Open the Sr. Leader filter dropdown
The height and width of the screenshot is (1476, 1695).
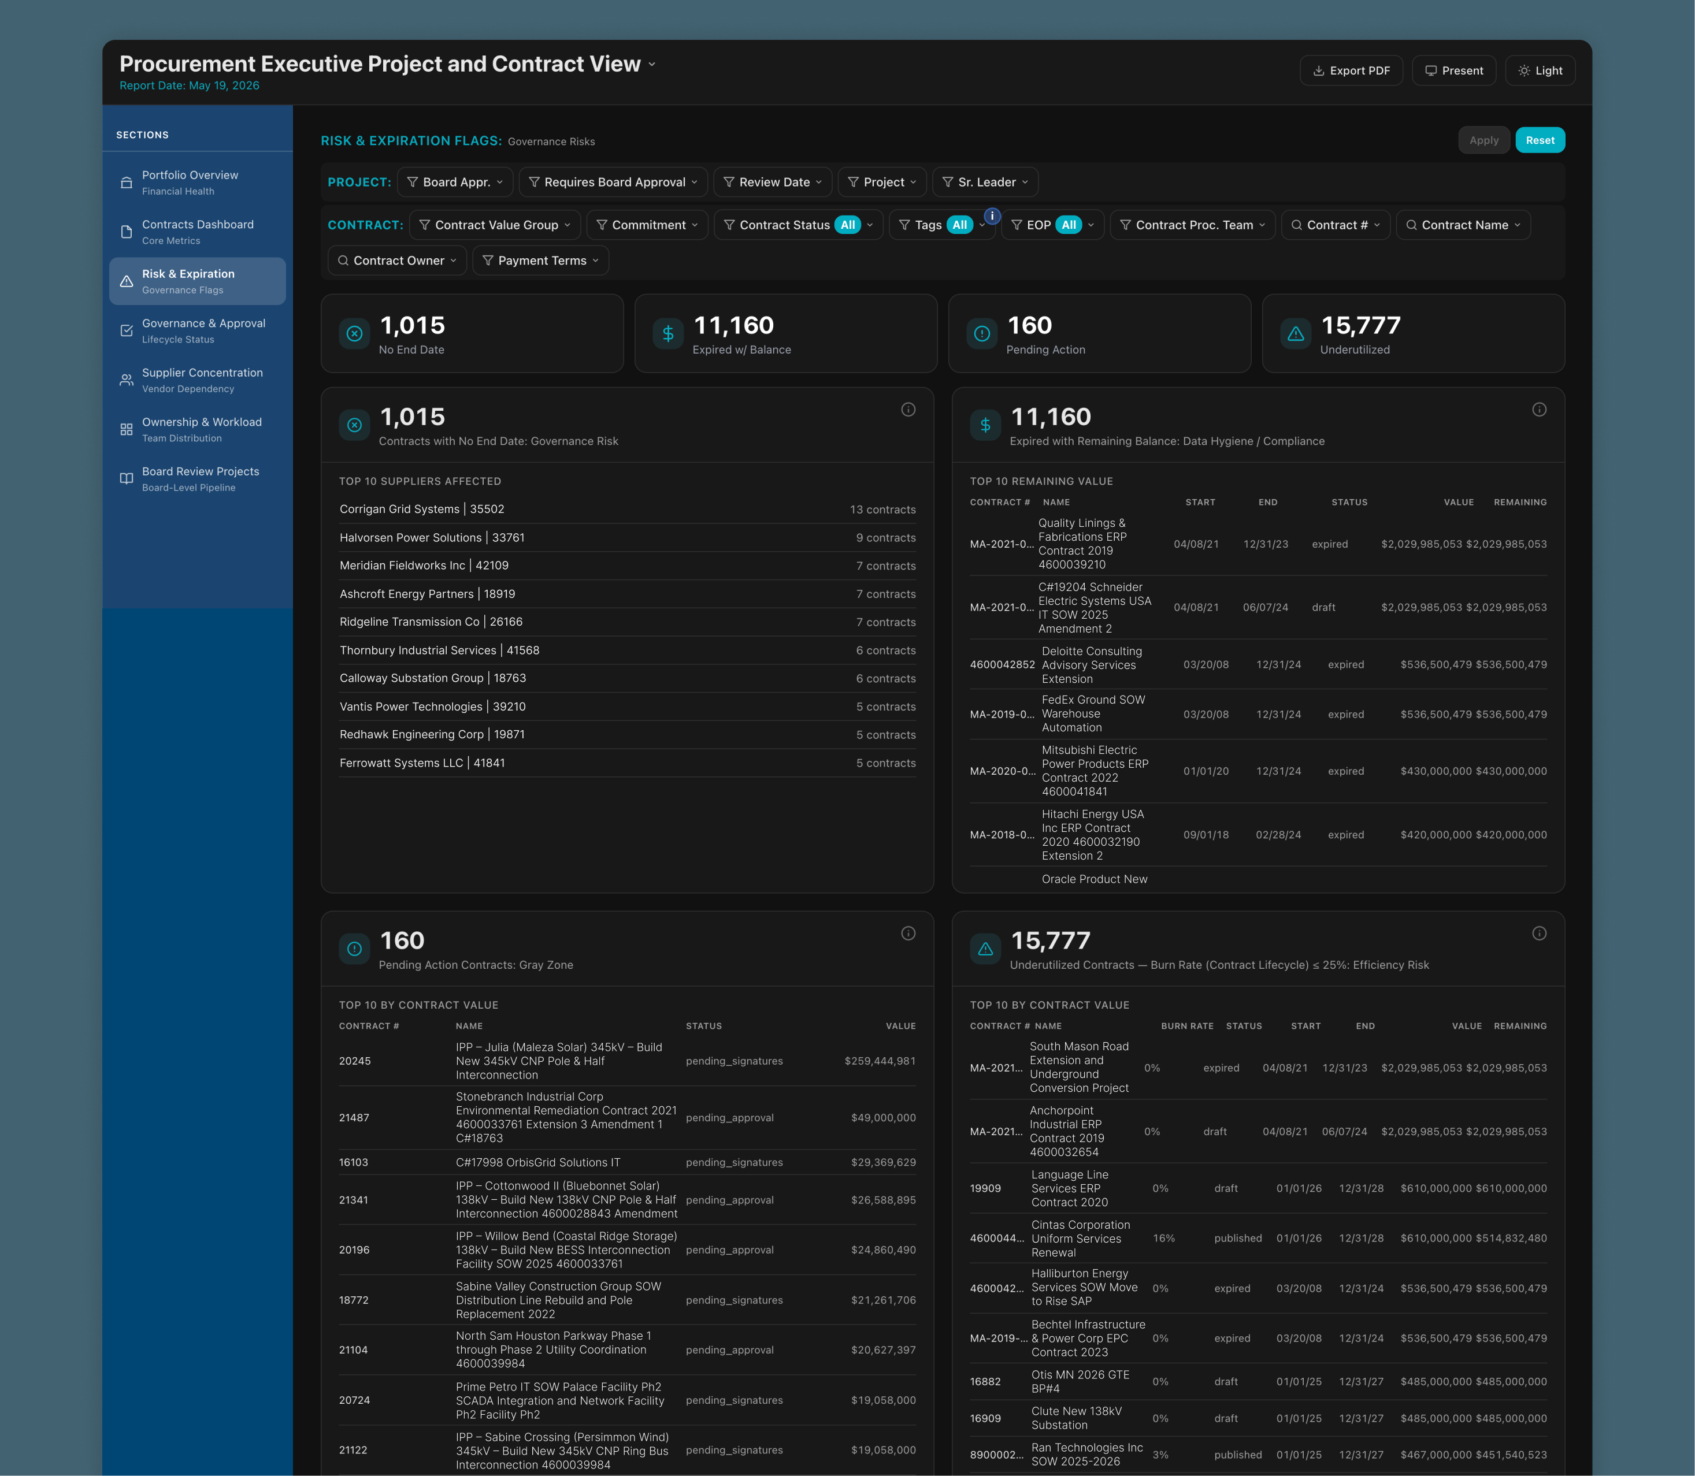pyautogui.click(x=985, y=182)
